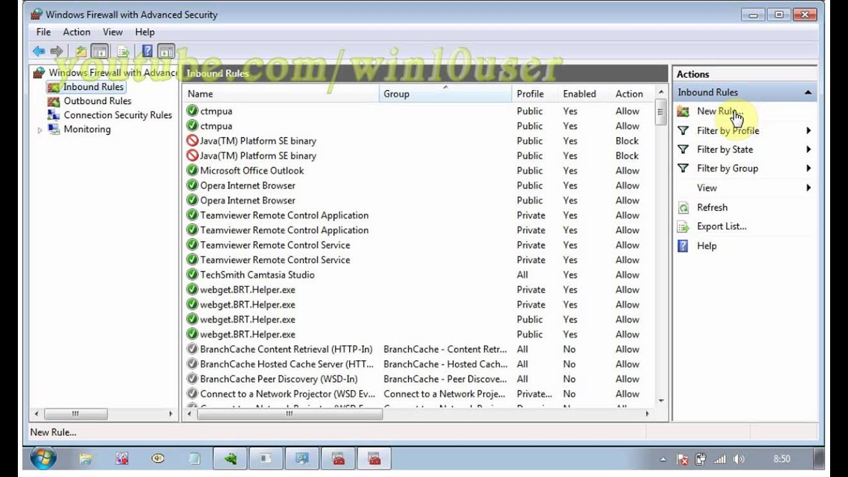Click the rules list vertical scrollbar thumb
848x477 pixels.
(661, 111)
